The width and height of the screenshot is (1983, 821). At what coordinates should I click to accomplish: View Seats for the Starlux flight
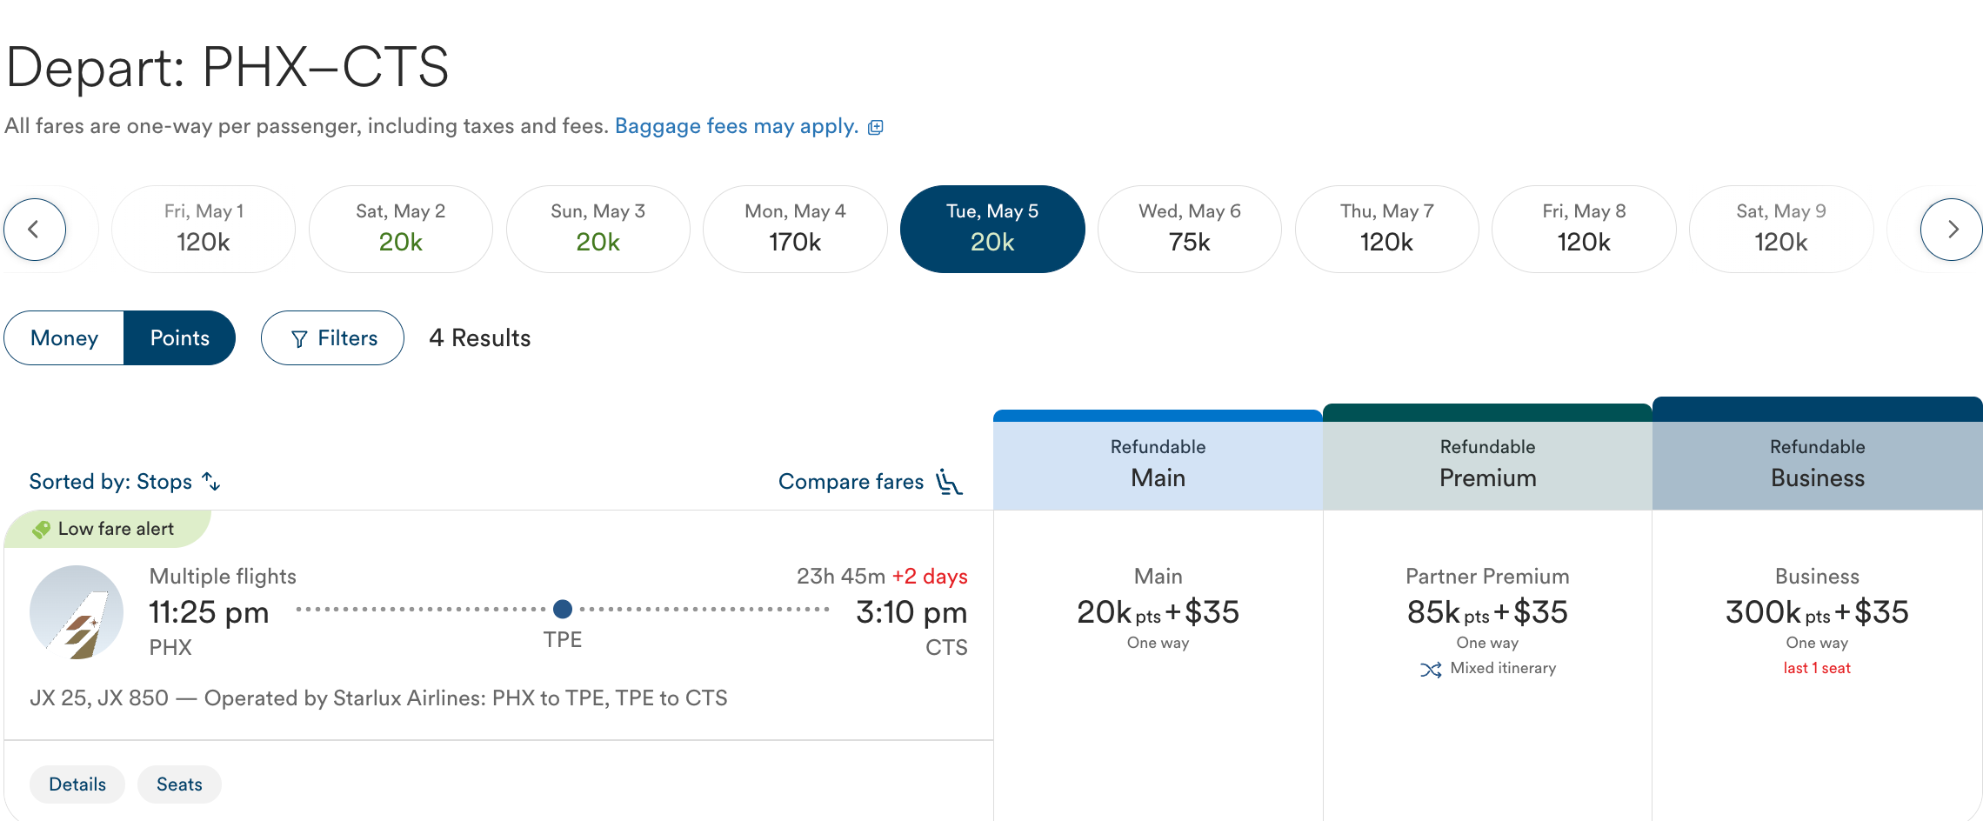tap(179, 784)
